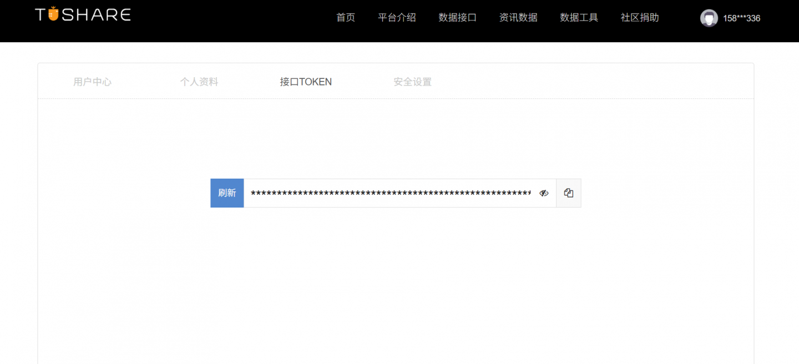This screenshot has height=364, width=799.
Task: Open the 首页 menu item
Action: 345,17
